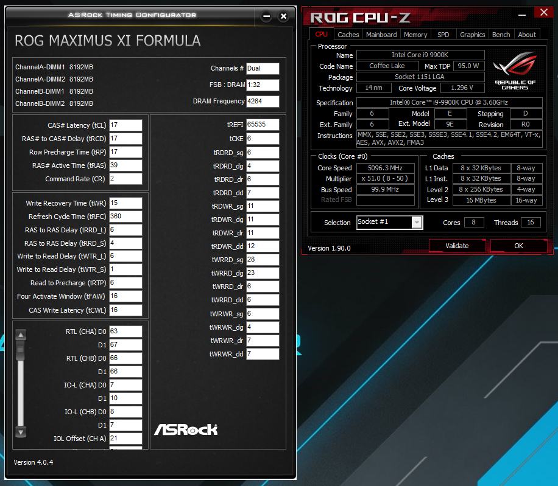Click the Row Precharge Time (tRP) field
This screenshot has height=486, width=558.
point(125,152)
